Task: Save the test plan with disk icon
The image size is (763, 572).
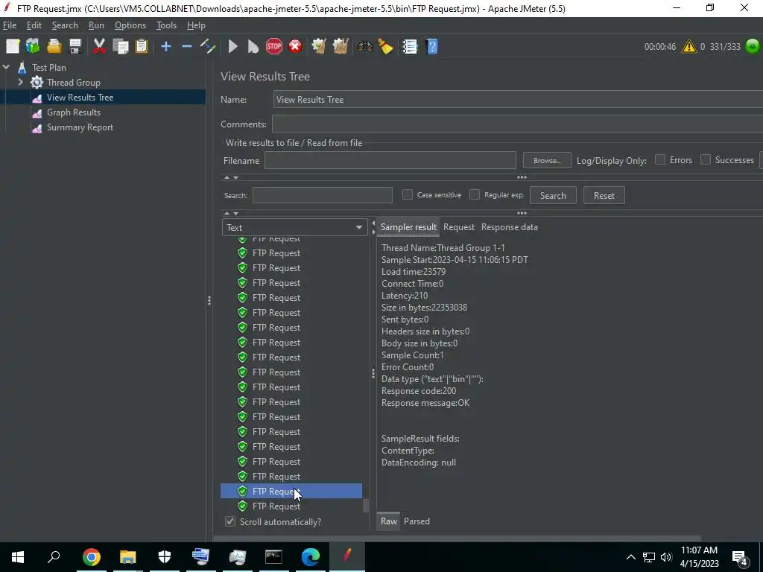Action: pos(75,47)
